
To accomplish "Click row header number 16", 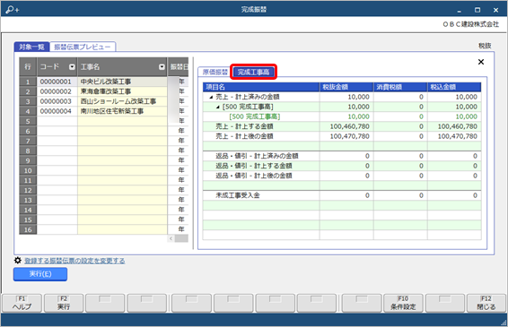I will (x=28, y=229).
